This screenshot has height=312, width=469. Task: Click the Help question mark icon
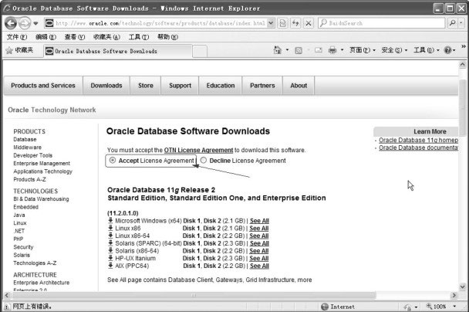coord(447,50)
